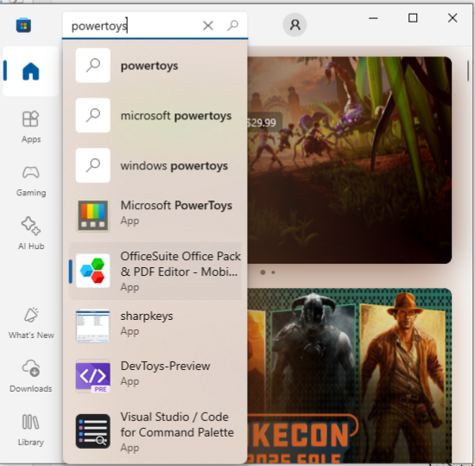Click the sharpkeys screenshot app icon
The height and width of the screenshot is (466, 475).
point(92,326)
